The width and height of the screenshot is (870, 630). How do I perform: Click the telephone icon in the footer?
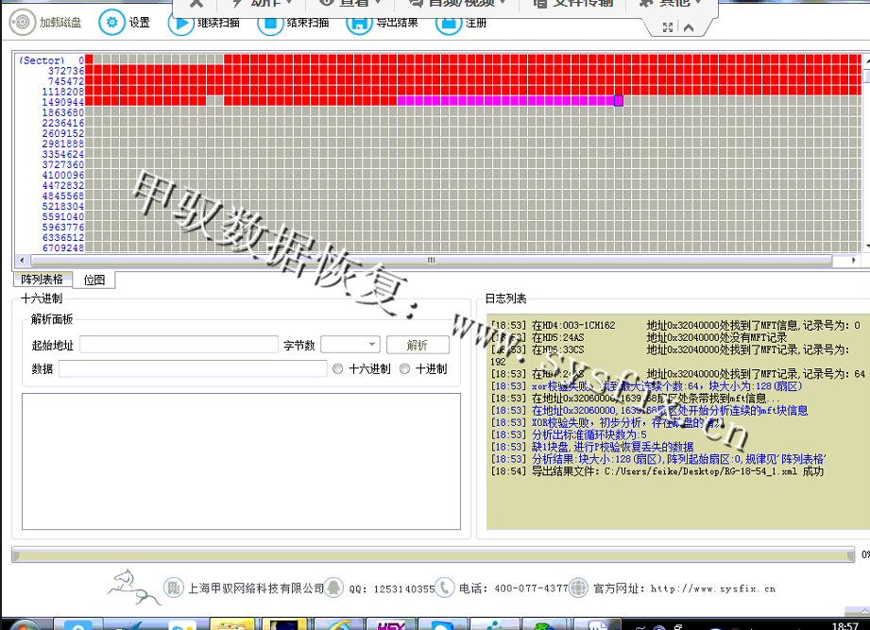[x=444, y=587]
